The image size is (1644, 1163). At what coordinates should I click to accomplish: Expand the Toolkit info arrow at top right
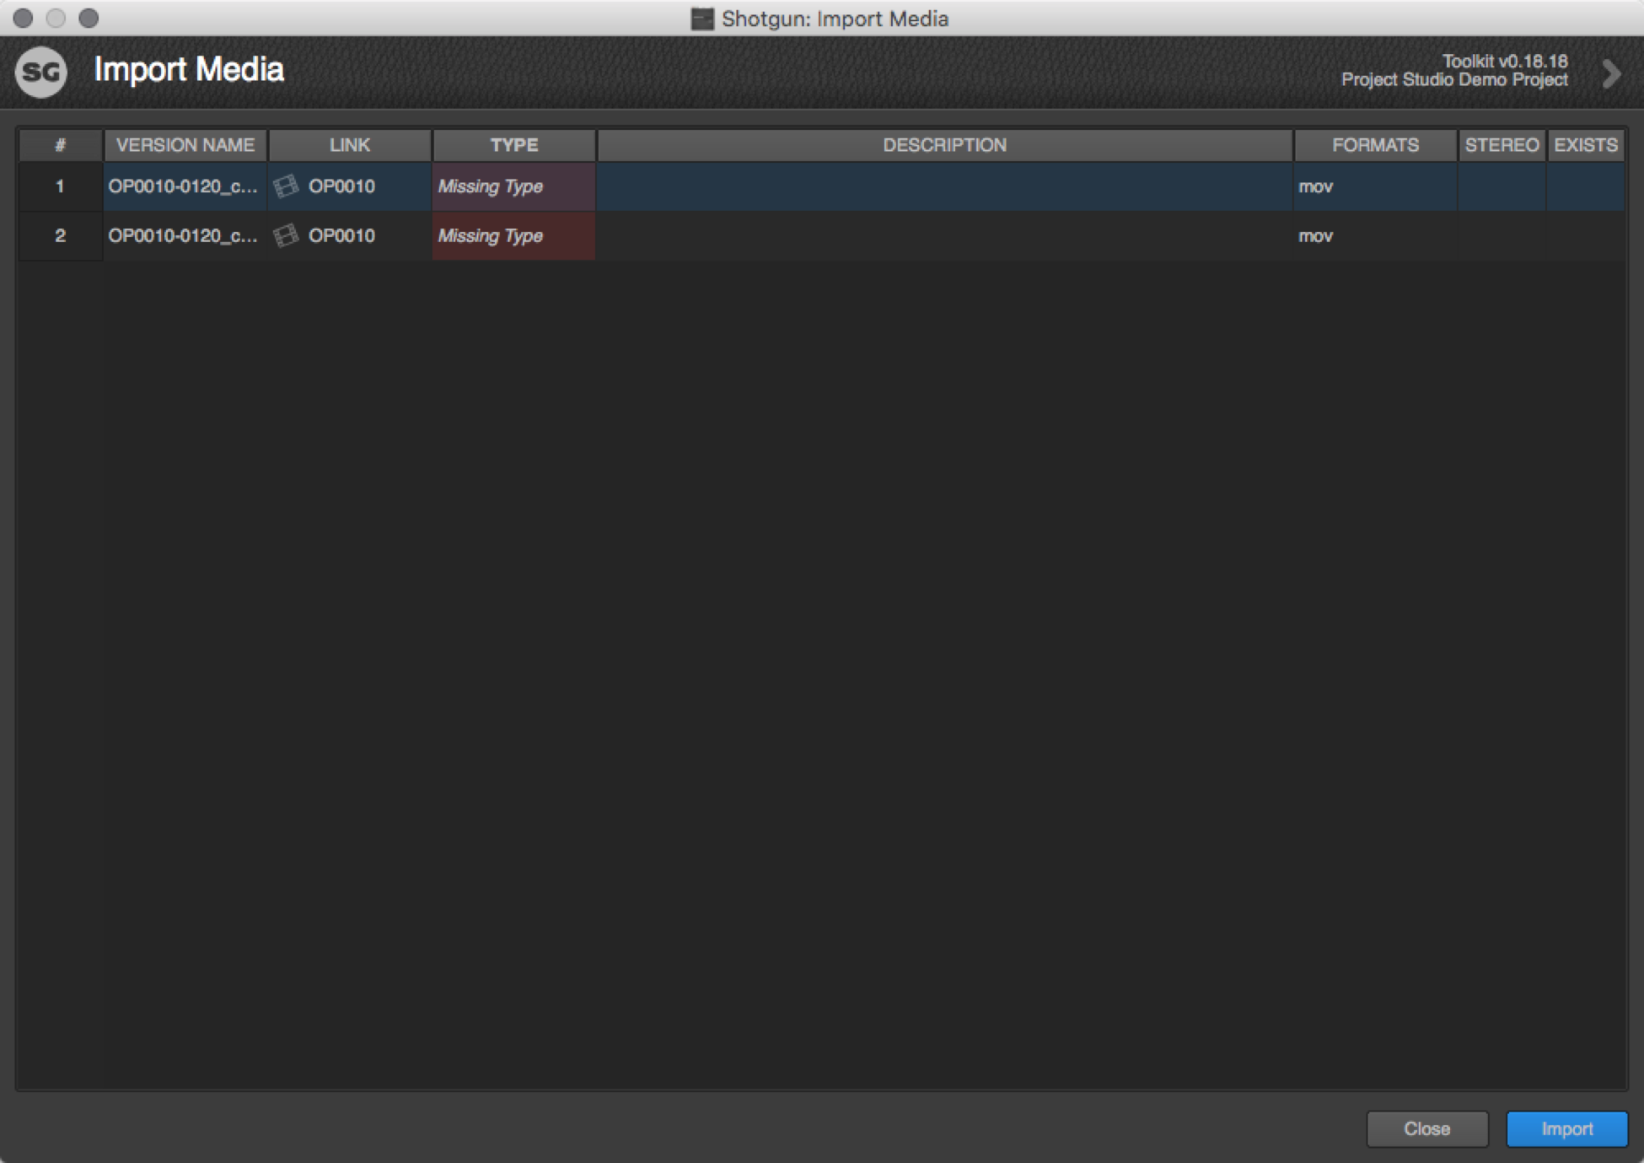click(1611, 73)
